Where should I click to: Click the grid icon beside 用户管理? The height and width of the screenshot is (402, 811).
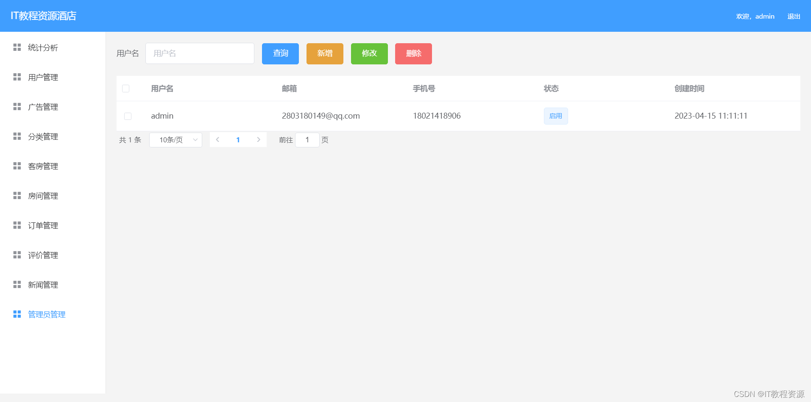pyautogui.click(x=17, y=77)
